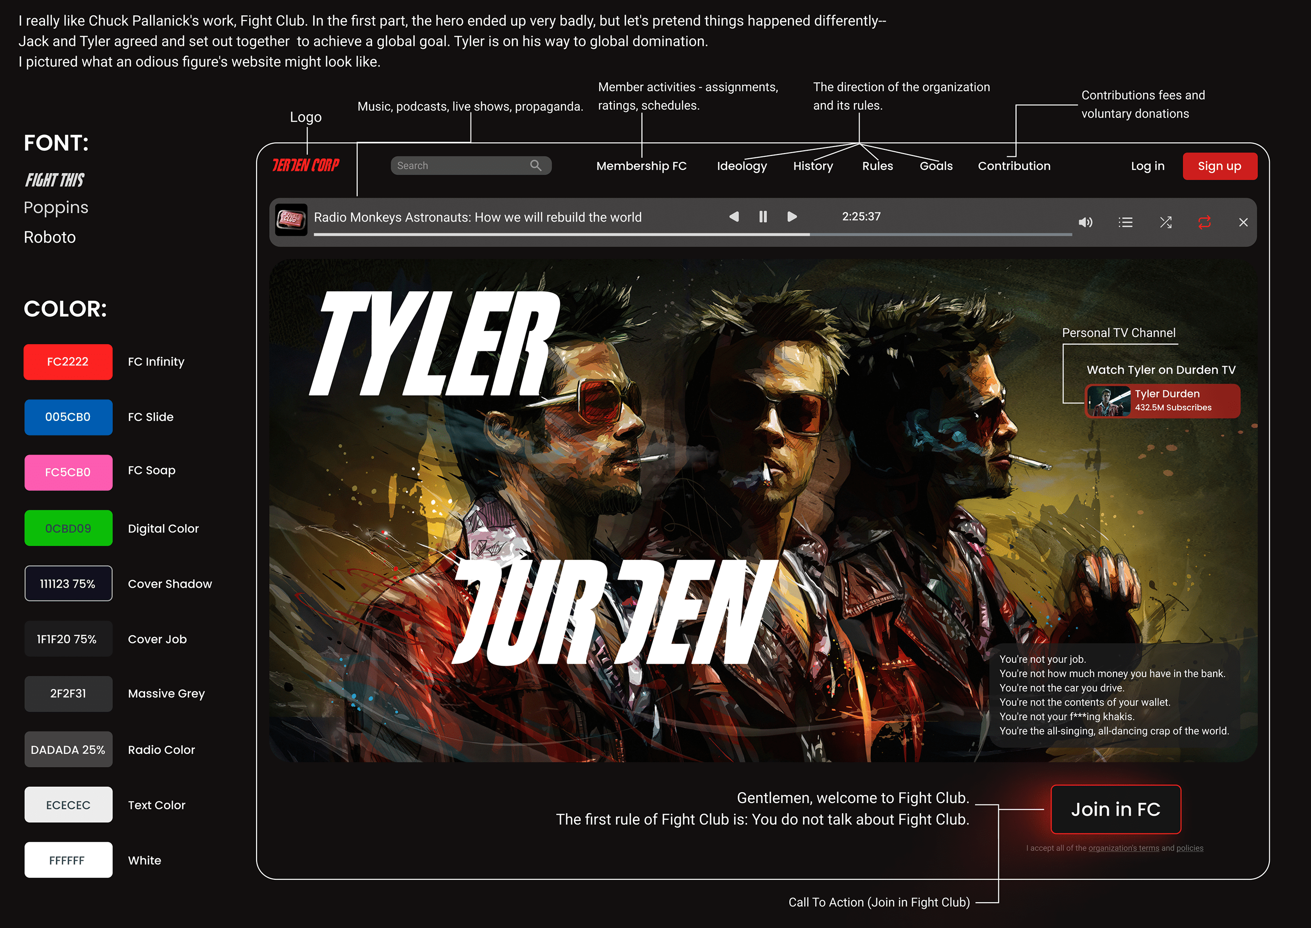Skip to previous radio track
Viewport: 1311px width, 928px height.
point(734,217)
